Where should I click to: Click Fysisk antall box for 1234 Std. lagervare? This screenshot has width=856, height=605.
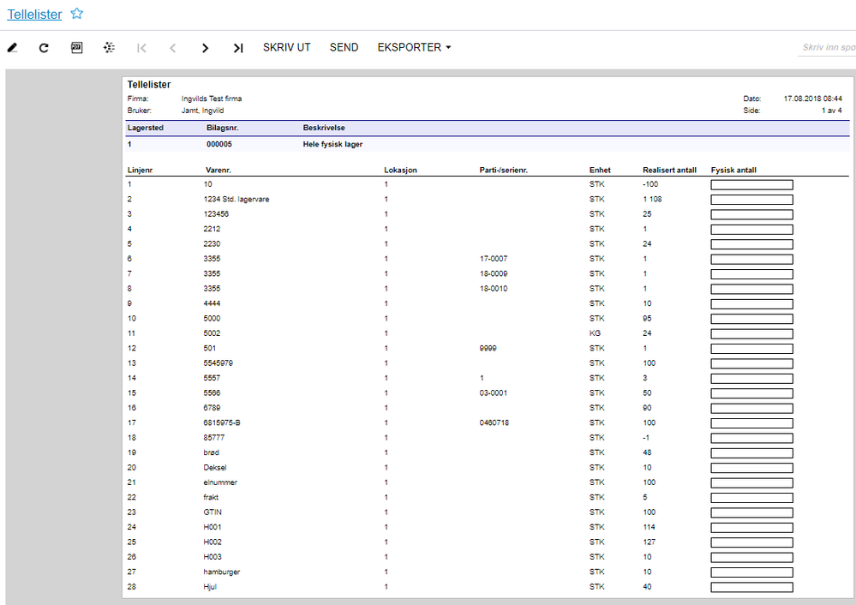coord(751,200)
